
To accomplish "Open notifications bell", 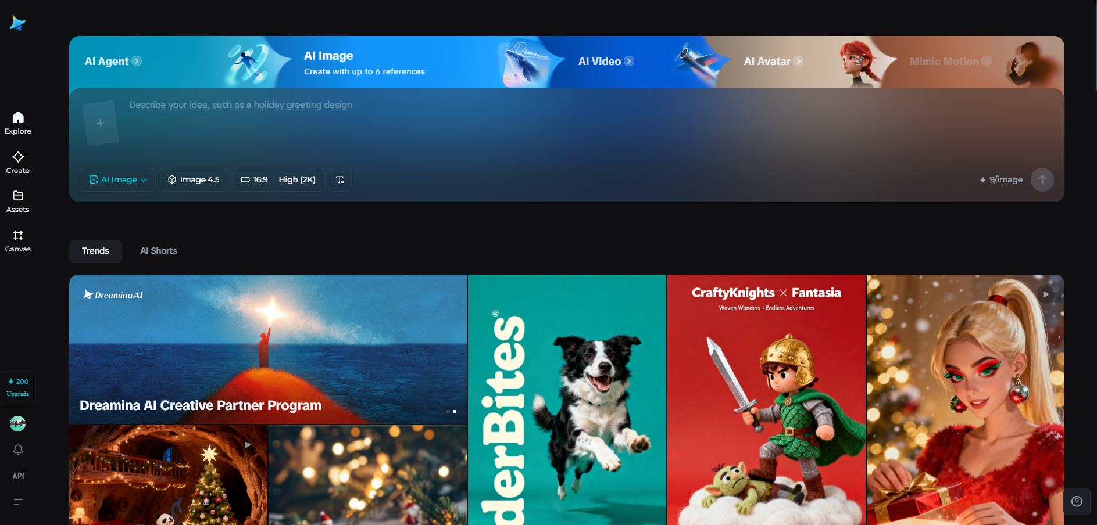I will (18, 450).
